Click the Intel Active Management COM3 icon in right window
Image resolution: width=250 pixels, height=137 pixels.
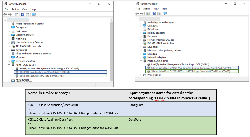149,64
